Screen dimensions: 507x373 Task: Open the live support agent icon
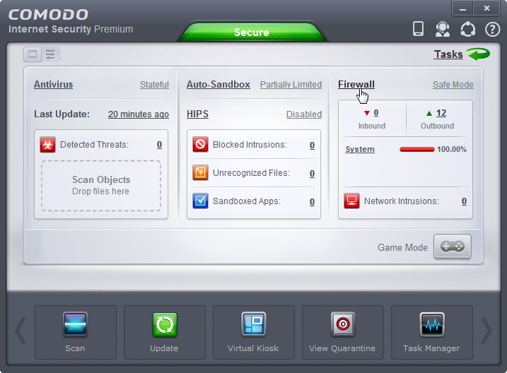click(443, 29)
